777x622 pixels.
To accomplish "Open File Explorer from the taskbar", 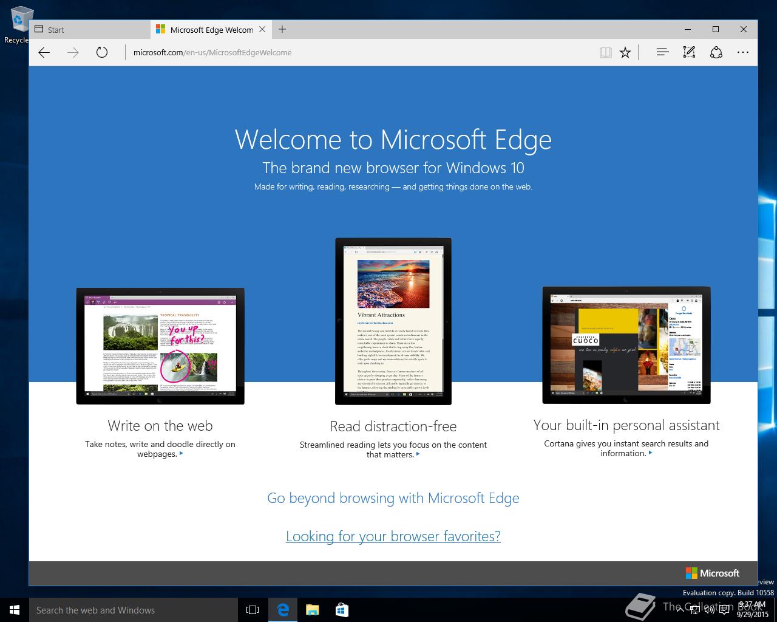I will pos(312,610).
